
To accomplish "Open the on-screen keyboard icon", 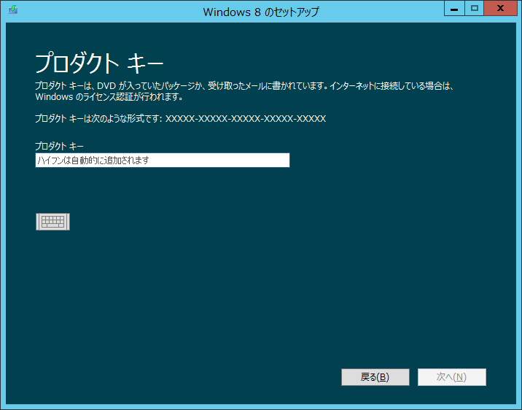I will [x=52, y=222].
